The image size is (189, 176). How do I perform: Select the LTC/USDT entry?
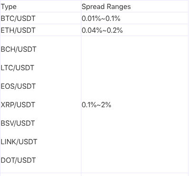(x=17, y=68)
